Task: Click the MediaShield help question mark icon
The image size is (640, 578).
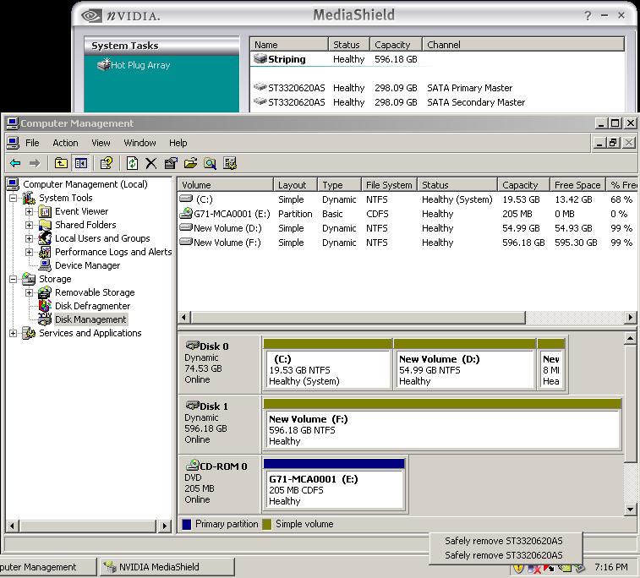Action: (x=588, y=15)
